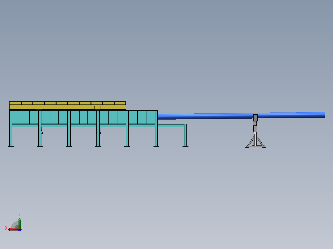Click the teal horizontal beam extending toward right leg
The image size is (333, 249).
click(x=171, y=126)
